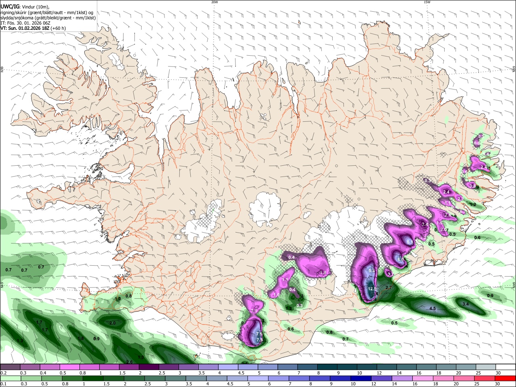The image size is (516, 387).
Task: Select lower-scale light green swatch between 0.1 and 0.3
Action: [10, 378]
